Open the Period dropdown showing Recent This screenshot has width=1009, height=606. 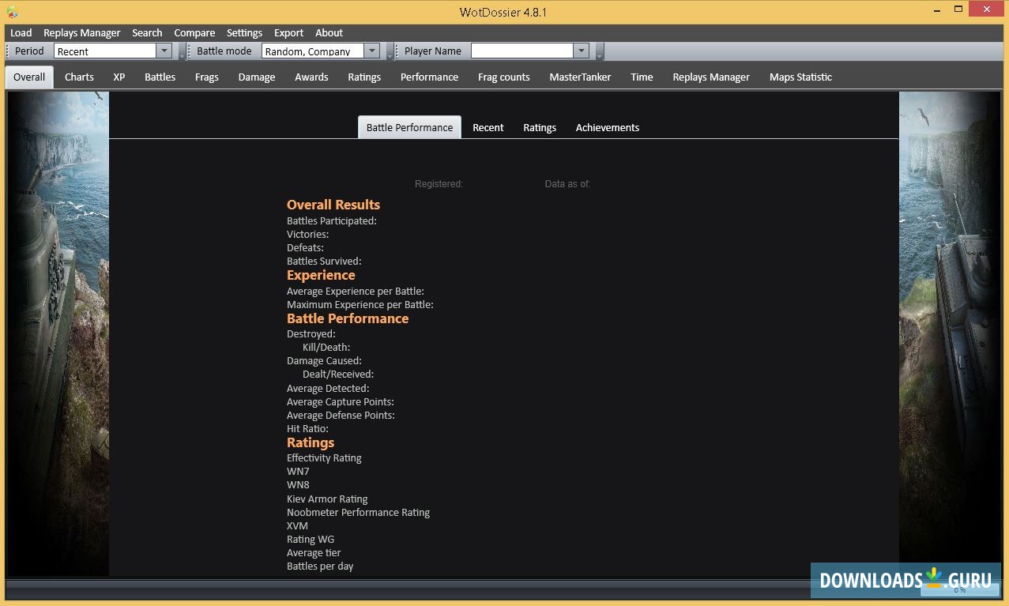164,51
